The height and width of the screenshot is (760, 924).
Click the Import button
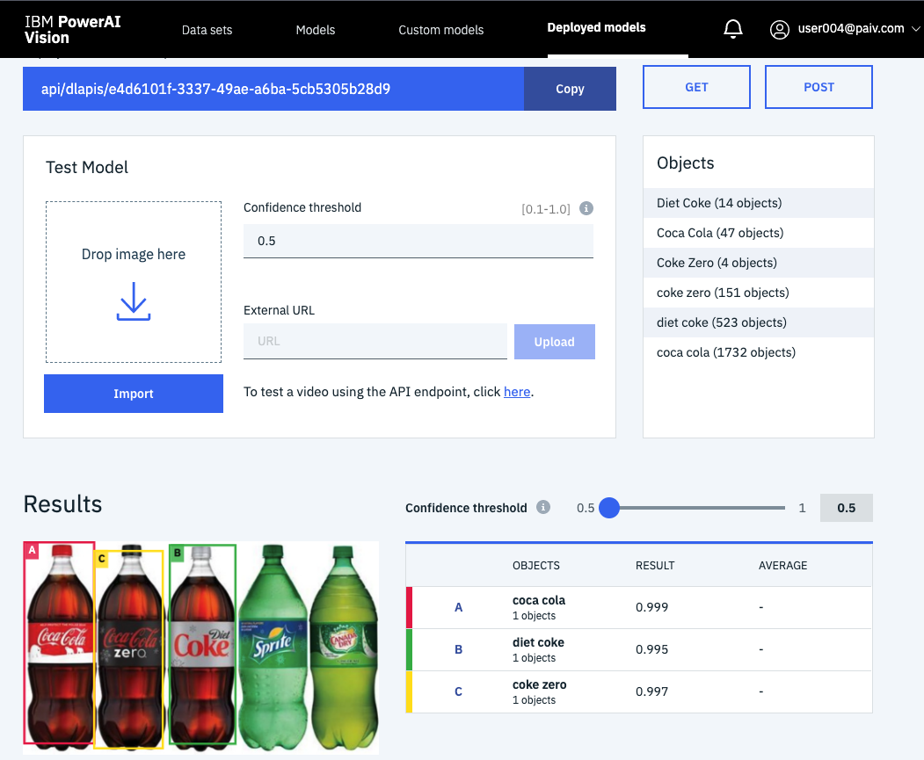coord(134,394)
